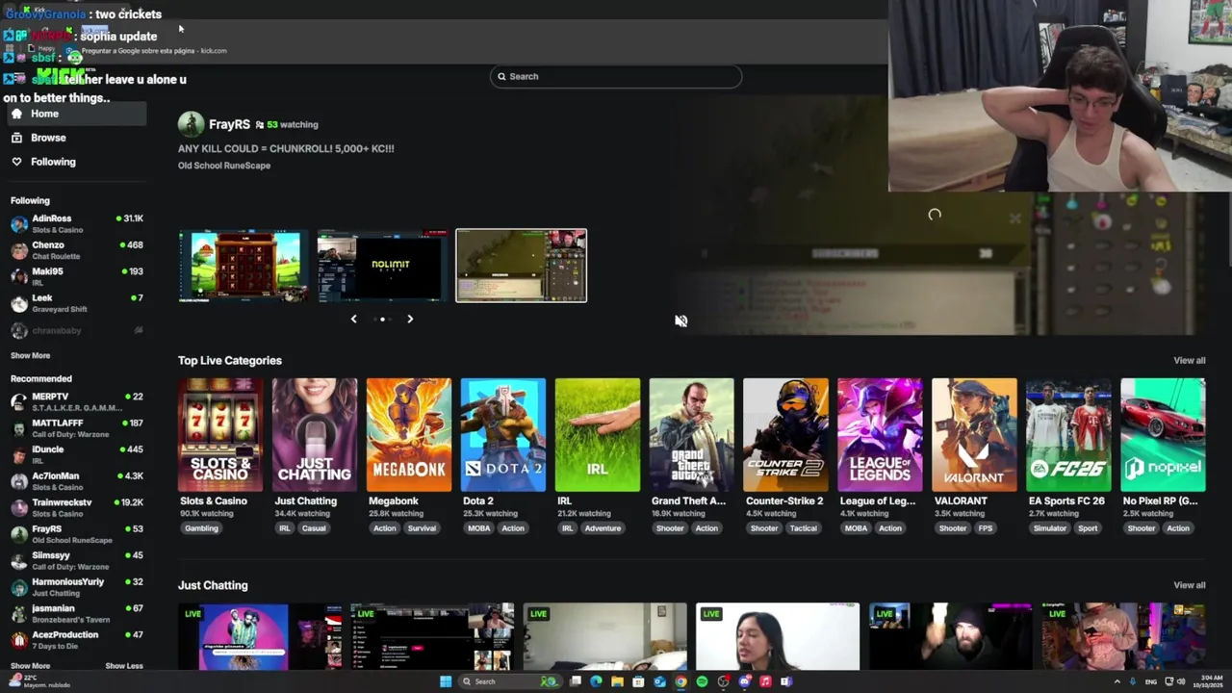View all Top Live Categories

pos(1189,360)
